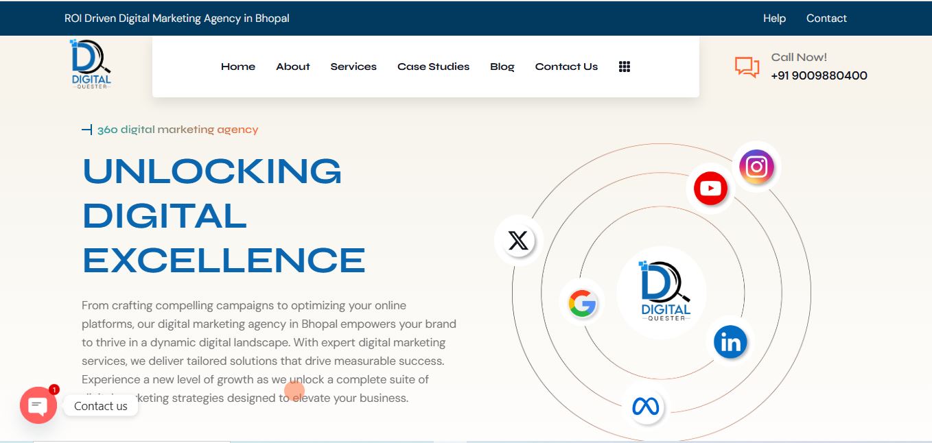Screen dimensions: 932x443
Task: Click the Google logo icon
Action: point(582,303)
